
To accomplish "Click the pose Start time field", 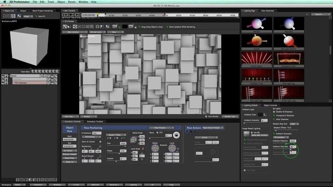I will pyautogui.click(x=69, y=139).
